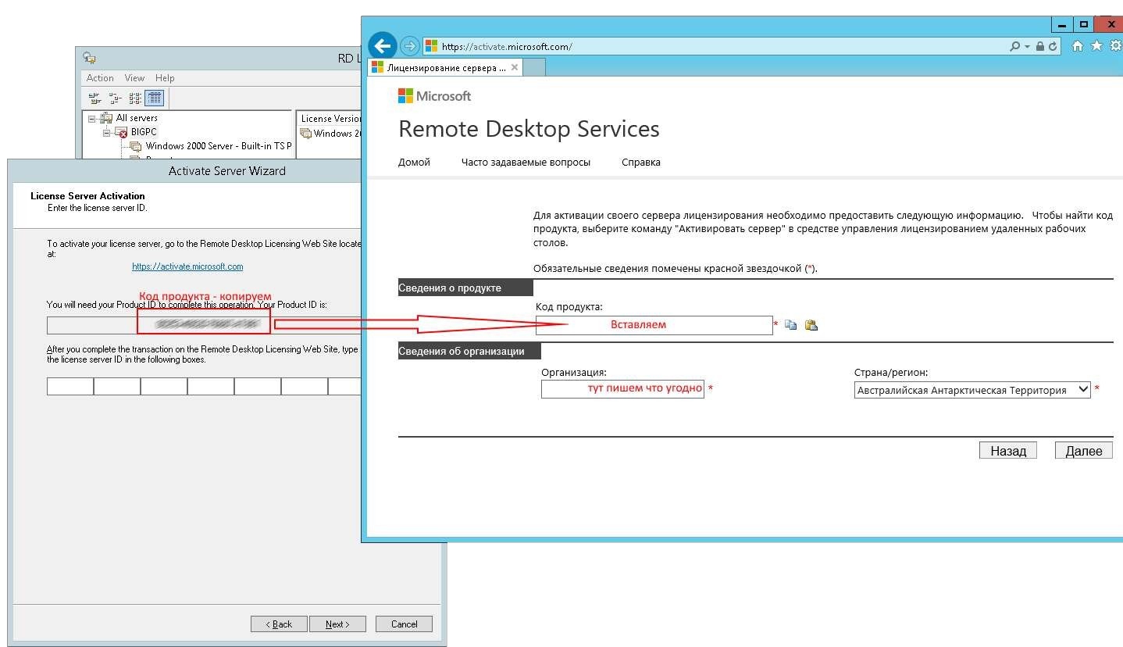
Task: Open the View menu in RD Licensing Manager
Action: tap(135, 78)
